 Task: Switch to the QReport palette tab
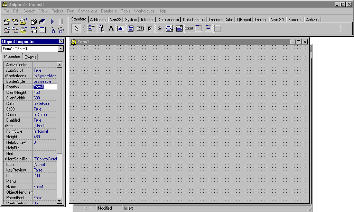244,20
